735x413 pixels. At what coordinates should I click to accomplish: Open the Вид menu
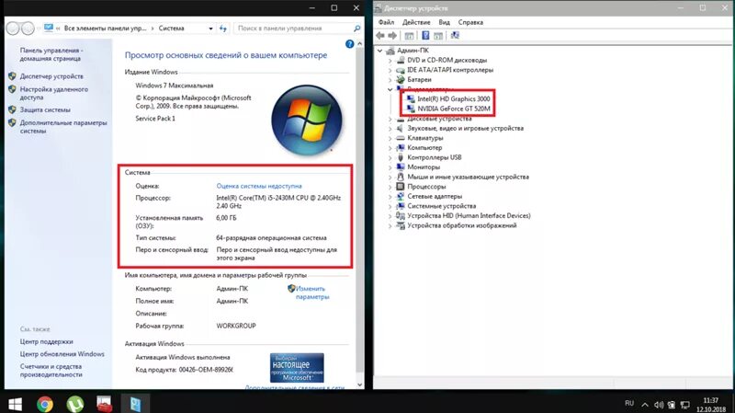pyautogui.click(x=444, y=22)
